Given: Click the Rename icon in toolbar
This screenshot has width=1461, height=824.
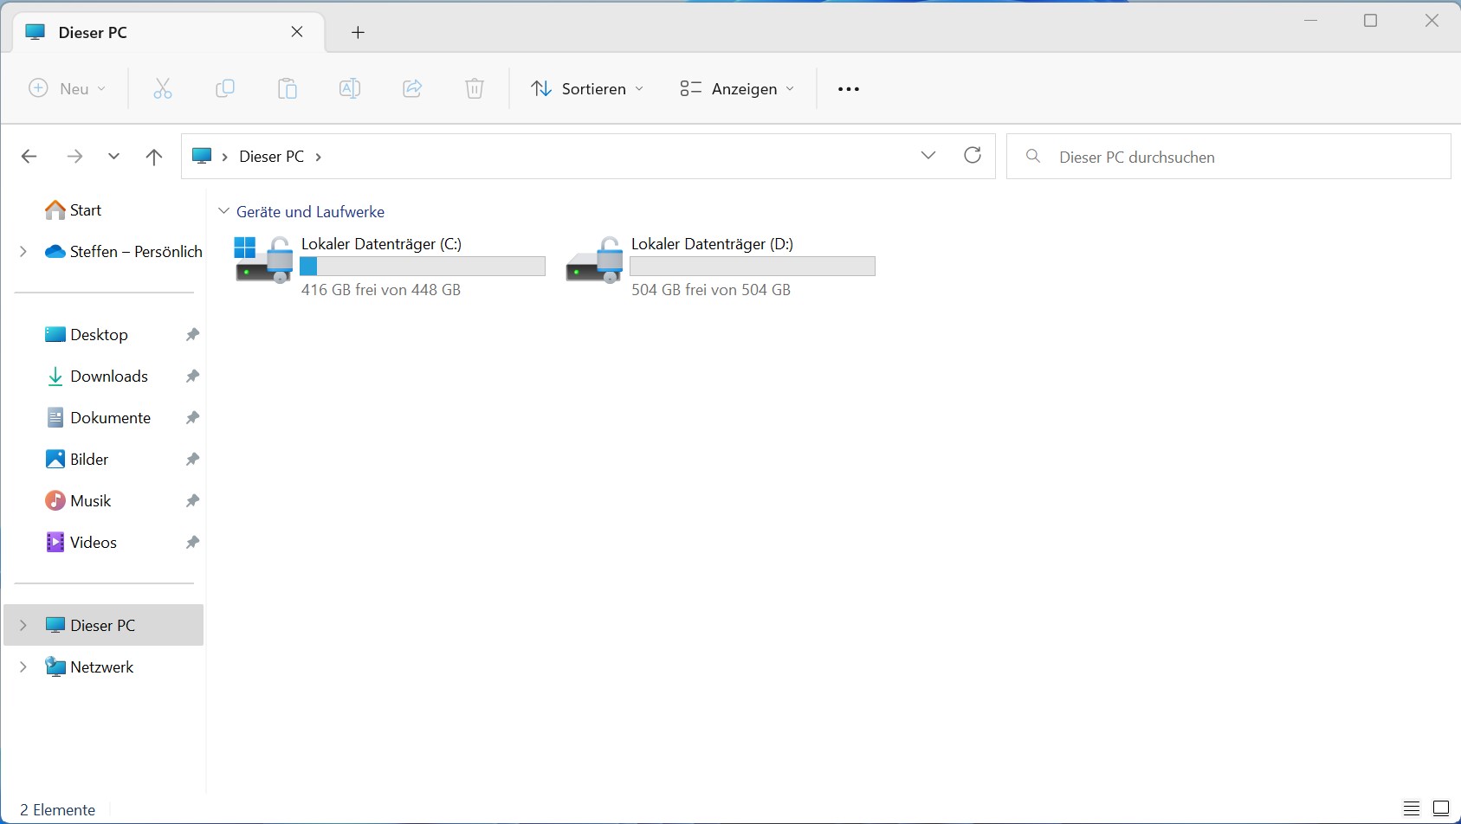Looking at the screenshot, I should (350, 88).
